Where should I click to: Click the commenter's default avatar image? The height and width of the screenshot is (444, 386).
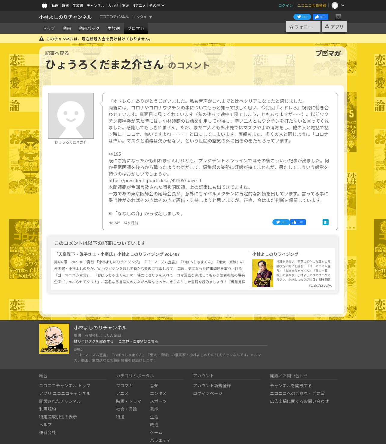point(71,116)
